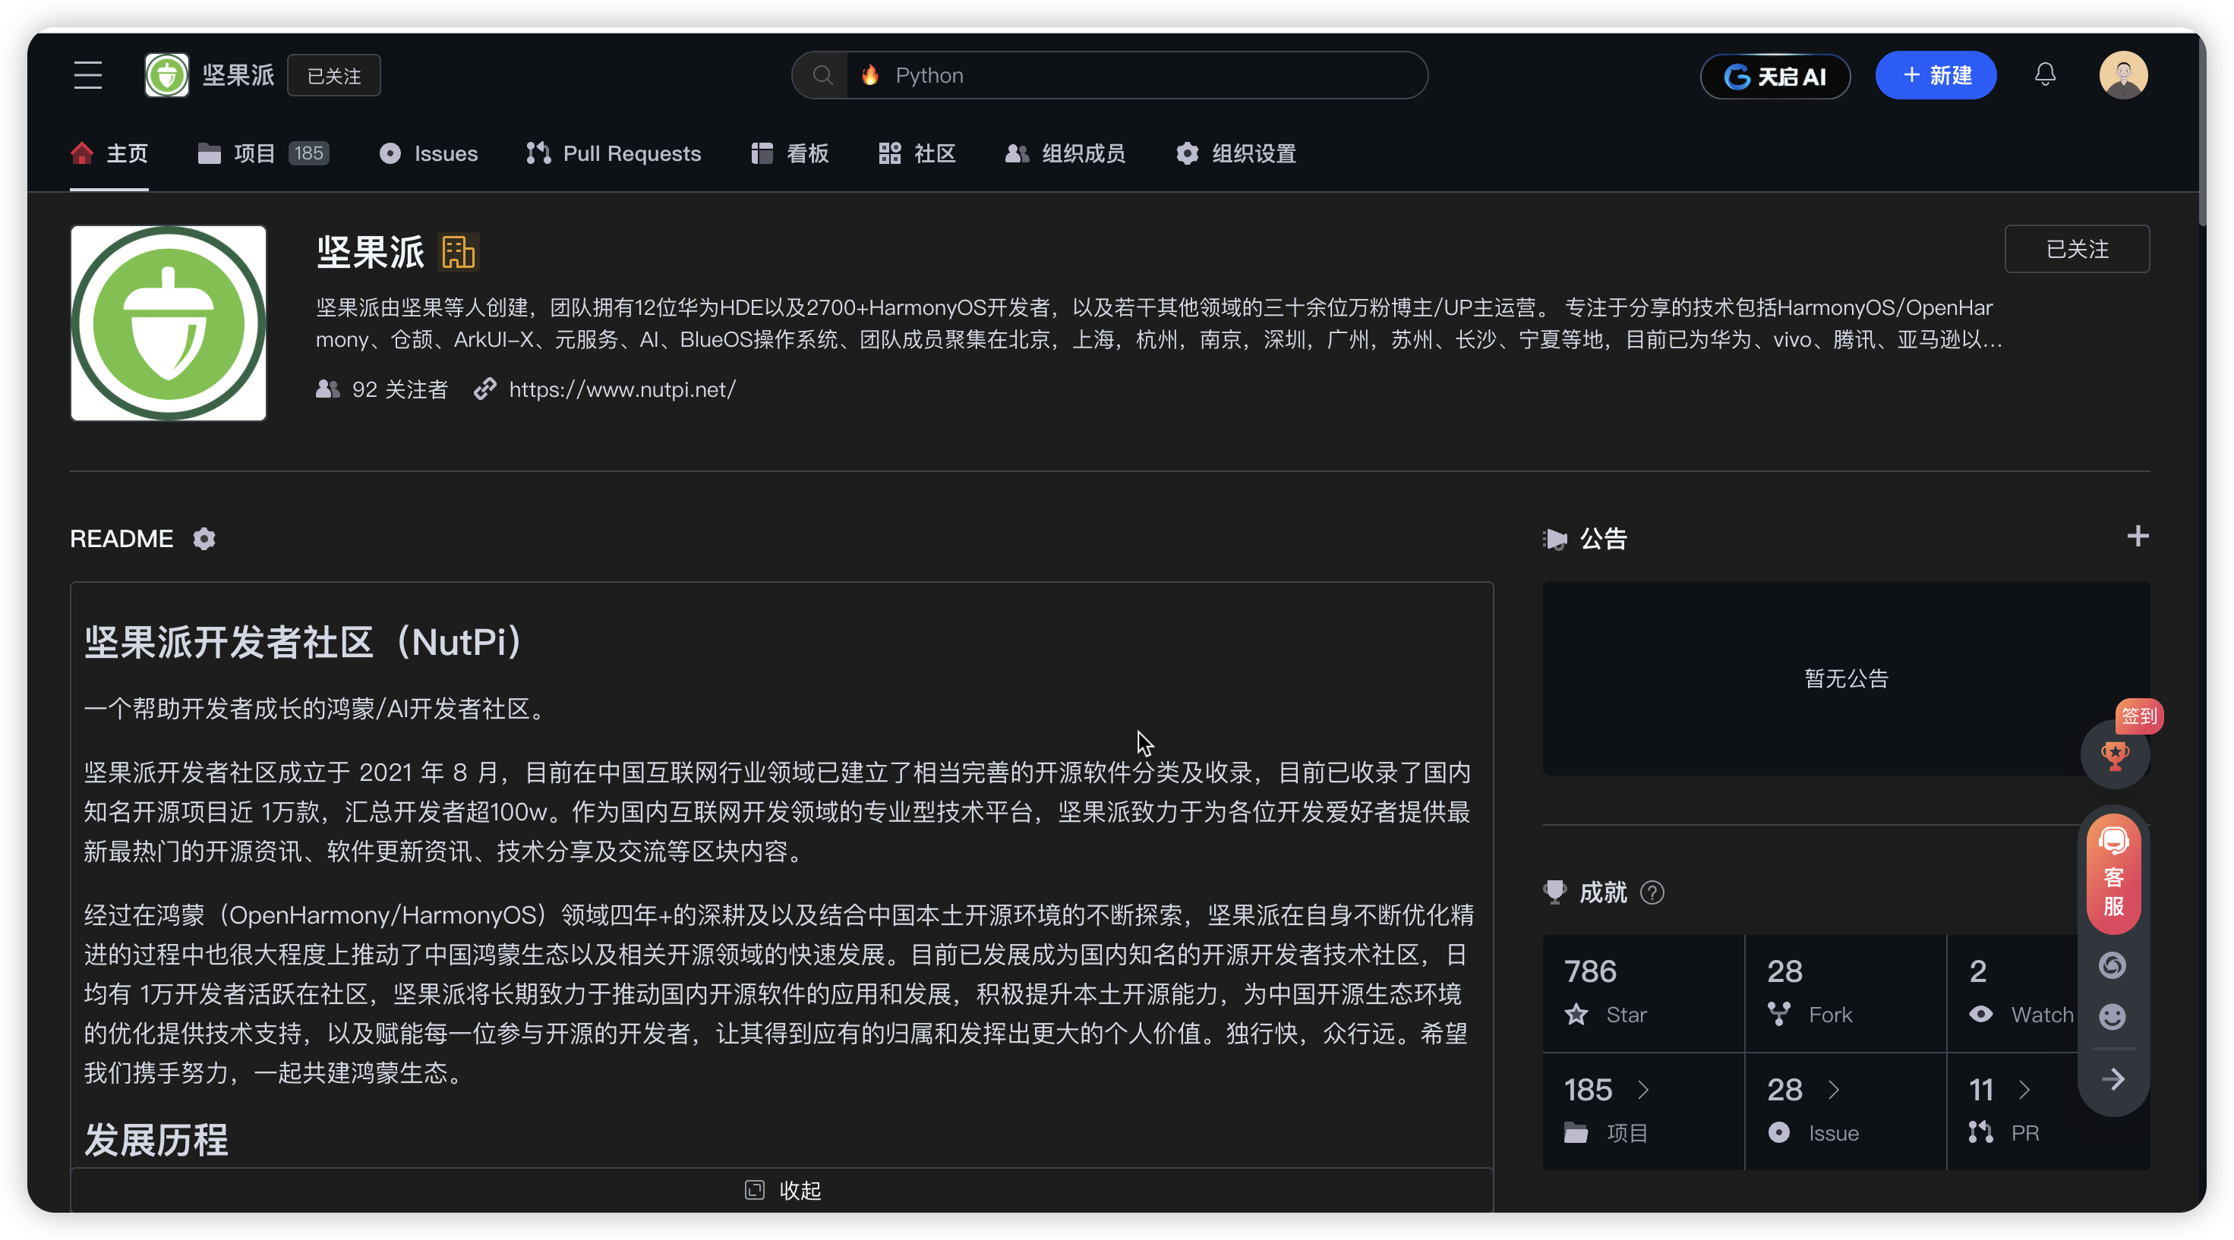Click the search magnifier icon
Image resolution: width=2234 pixels, height=1240 pixels.
click(822, 75)
